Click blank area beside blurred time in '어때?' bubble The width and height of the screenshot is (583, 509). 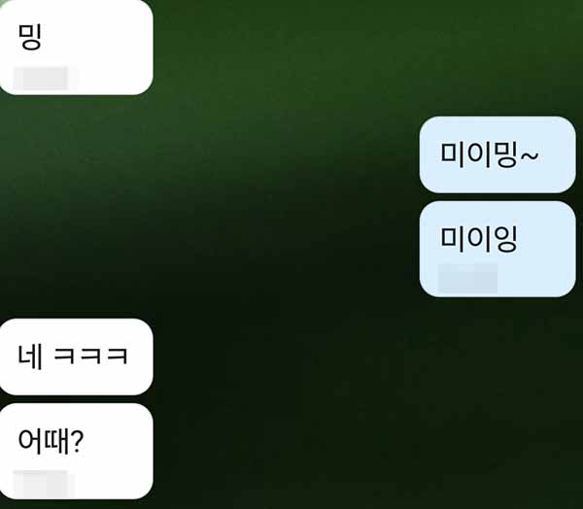click(x=112, y=483)
